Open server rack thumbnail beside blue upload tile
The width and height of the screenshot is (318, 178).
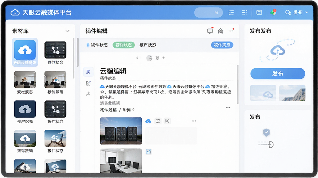(55, 50)
